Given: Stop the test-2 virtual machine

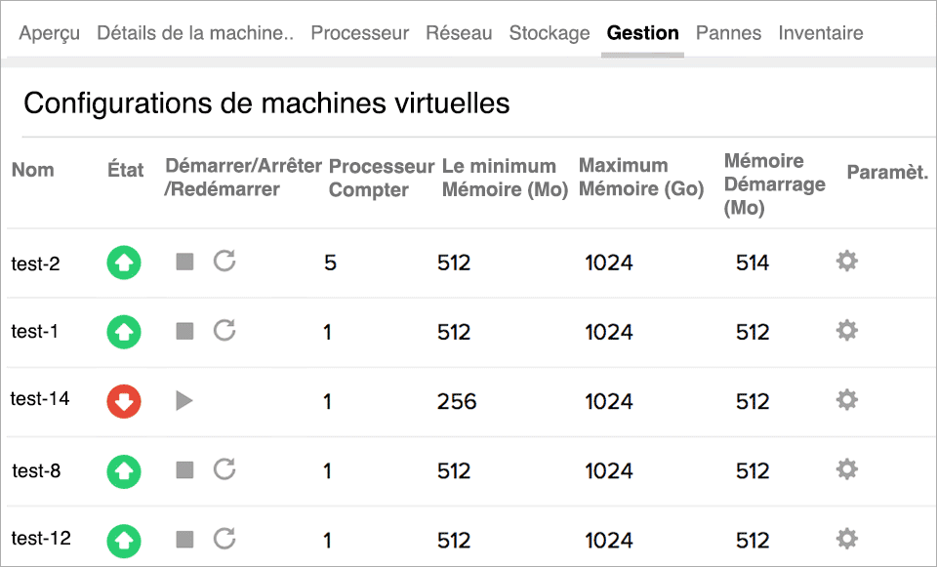Looking at the screenshot, I should pyautogui.click(x=184, y=262).
